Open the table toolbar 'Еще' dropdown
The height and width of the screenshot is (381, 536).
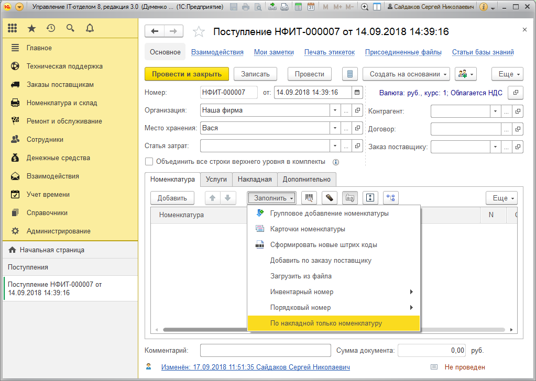click(501, 198)
